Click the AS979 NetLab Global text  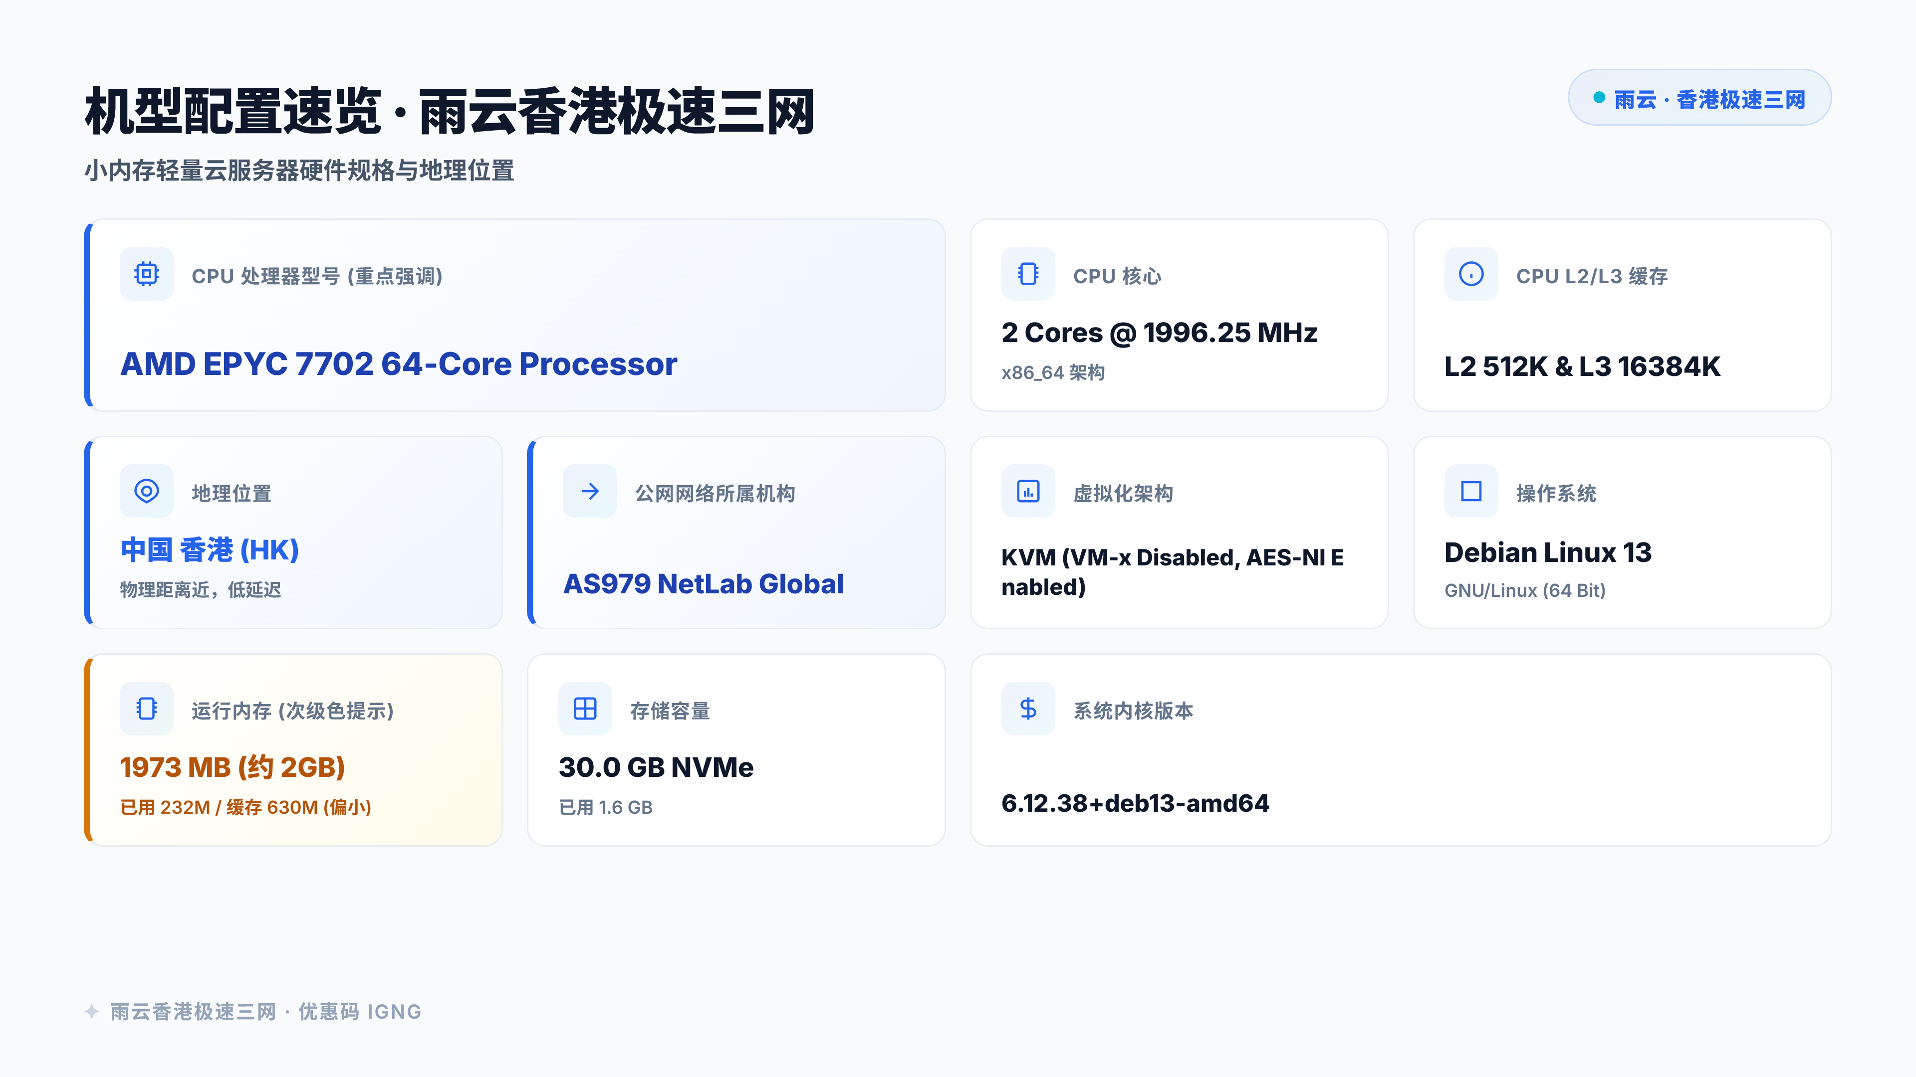click(703, 584)
